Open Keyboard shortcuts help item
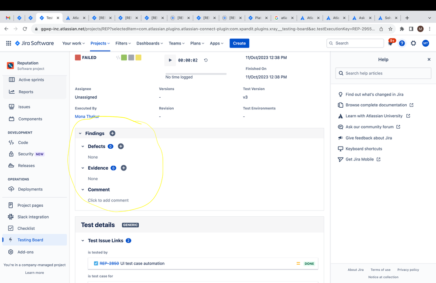Image resolution: width=436 pixels, height=283 pixels. point(364,149)
